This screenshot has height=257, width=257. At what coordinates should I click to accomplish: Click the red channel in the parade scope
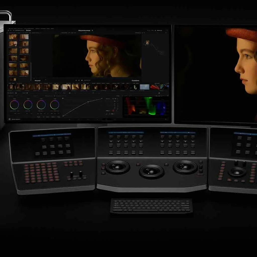[130, 106]
